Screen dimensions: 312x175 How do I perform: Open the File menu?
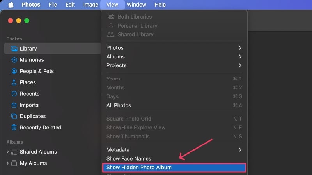click(x=53, y=5)
